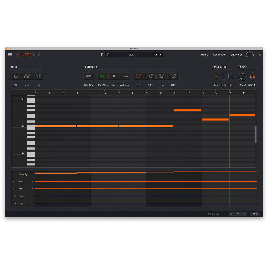Open the preset library browser icon
268x268 pixels.
tap(102, 55)
